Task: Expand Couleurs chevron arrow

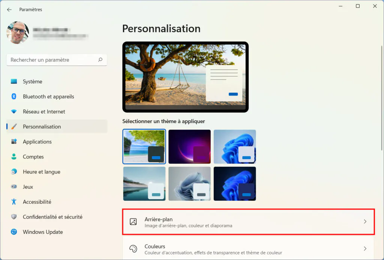Action: coord(365,249)
